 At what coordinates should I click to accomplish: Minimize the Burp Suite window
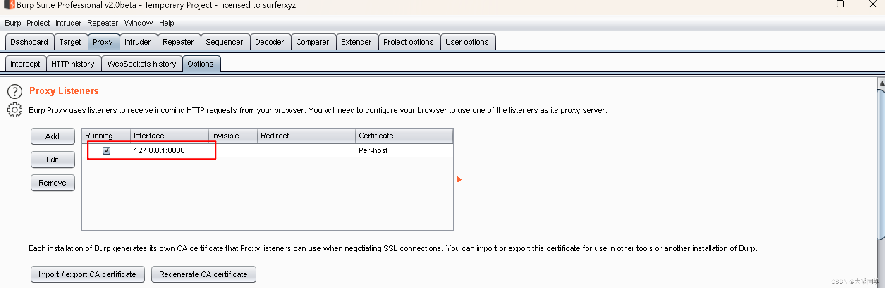(x=808, y=4)
